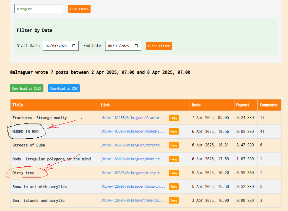Select title Snow in art with acrylics
The height and width of the screenshot is (211, 288).
click(40, 187)
